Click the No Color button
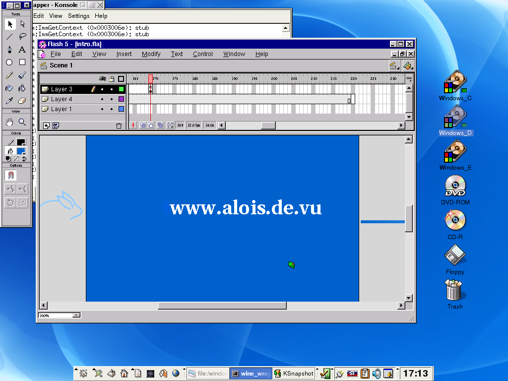Screen dimensions: 508x381 click(x=16, y=159)
